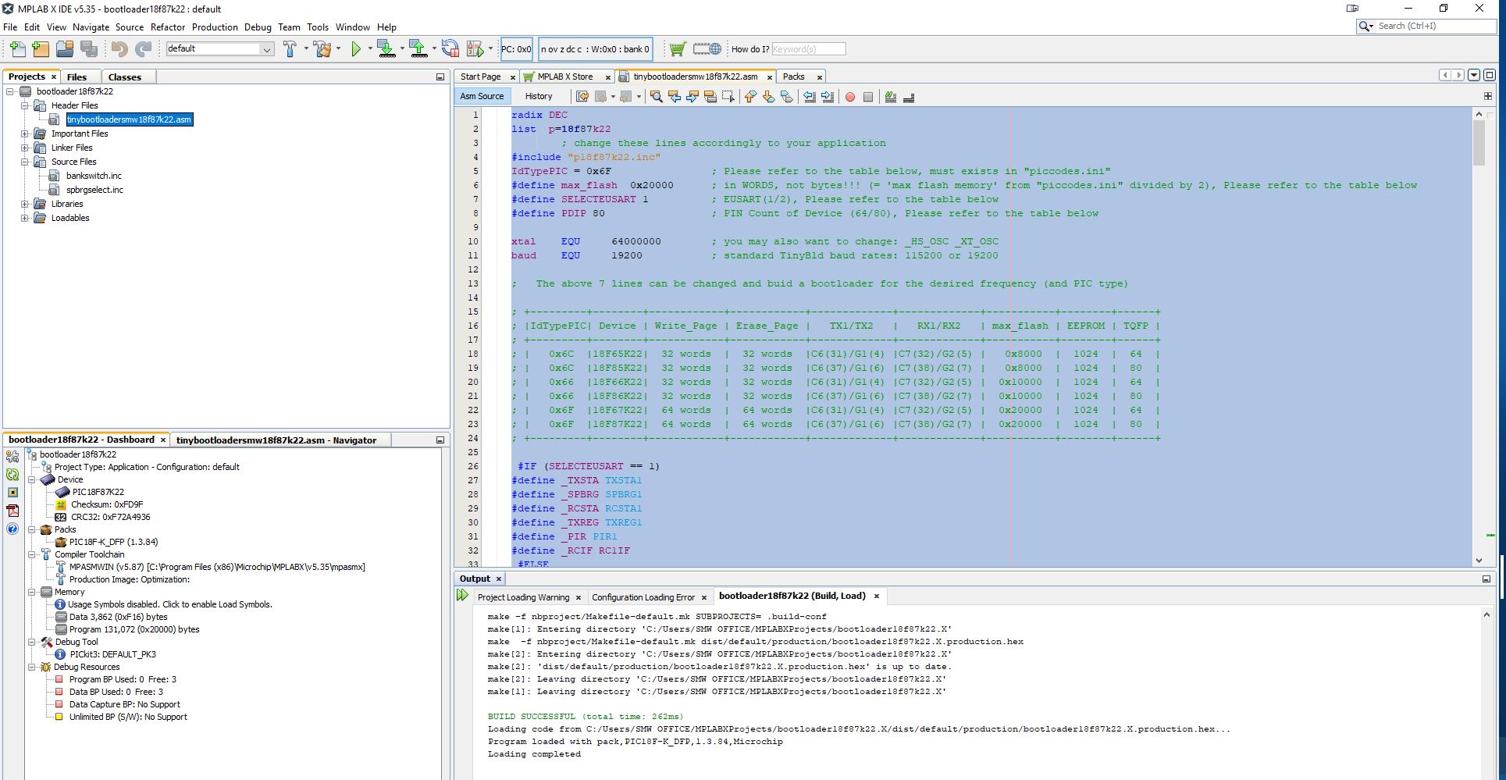The height and width of the screenshot is (780, 1506).
Task: Open the Production menu
Action: point(215,27)
